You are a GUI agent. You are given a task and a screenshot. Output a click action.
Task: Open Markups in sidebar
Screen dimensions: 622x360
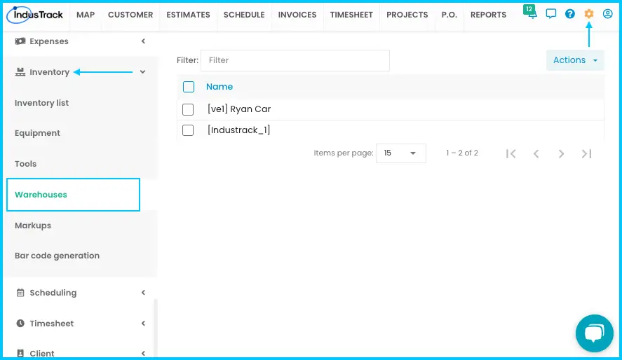tap(33, 226)
